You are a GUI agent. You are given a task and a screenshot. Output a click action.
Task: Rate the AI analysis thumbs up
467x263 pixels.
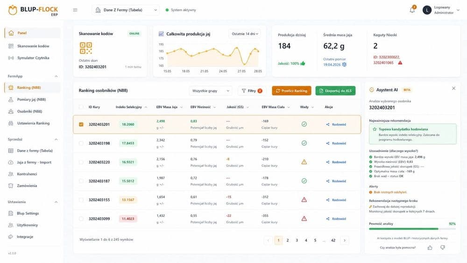pyautogui.click(x=430, y=248)
